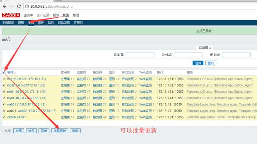Viewport: 257px width, 144px height.
Task: Collapse the 过滤器 filter panel
Action: point(204,47)
